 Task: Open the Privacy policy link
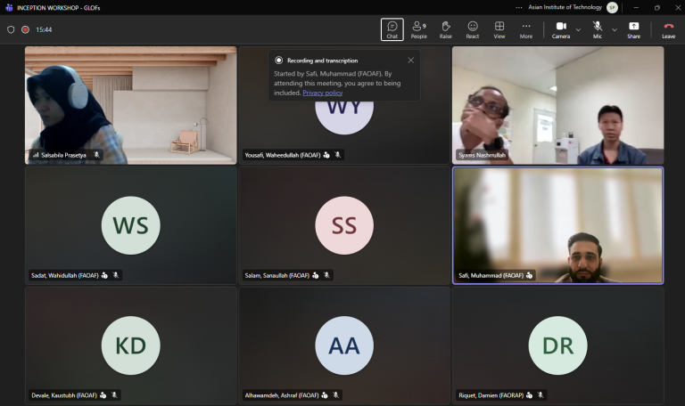point(322,93)
